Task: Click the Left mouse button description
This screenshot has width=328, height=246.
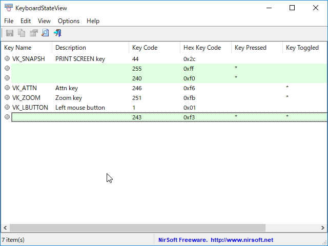Action: tap(80, 108)
